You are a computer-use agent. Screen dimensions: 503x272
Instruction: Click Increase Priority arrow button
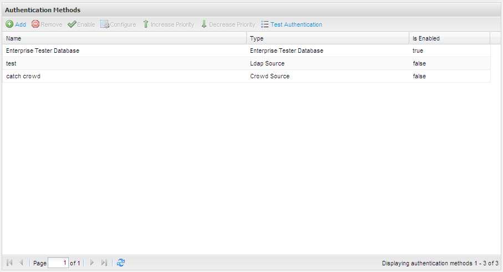pos(169,24)
